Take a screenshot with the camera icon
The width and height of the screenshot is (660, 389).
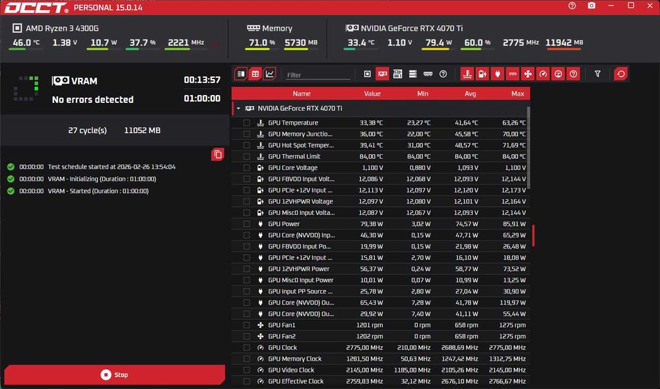coord(591,6)
